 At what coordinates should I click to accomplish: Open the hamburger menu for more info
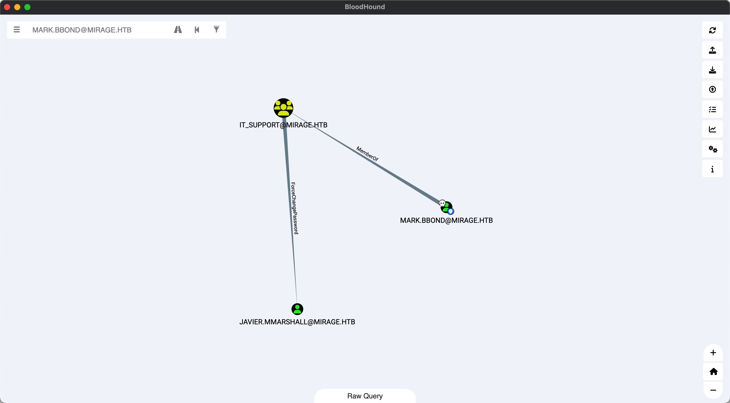[17, 29]
